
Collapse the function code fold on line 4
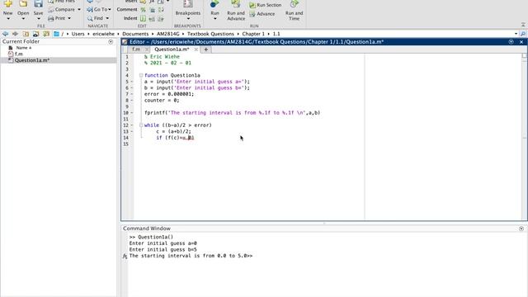point(141,75)
